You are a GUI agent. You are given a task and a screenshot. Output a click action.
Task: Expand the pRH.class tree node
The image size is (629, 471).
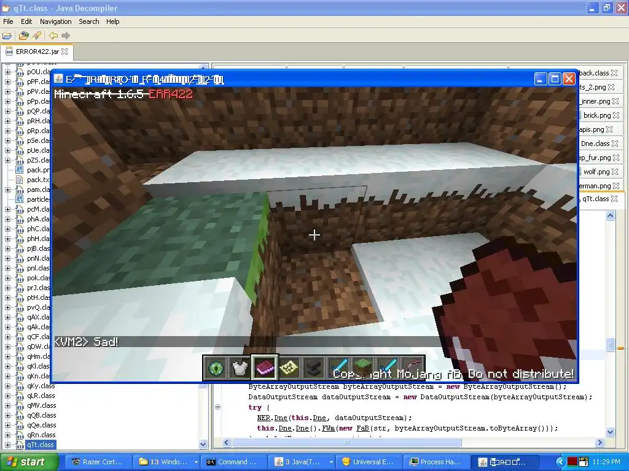(7, 121)
